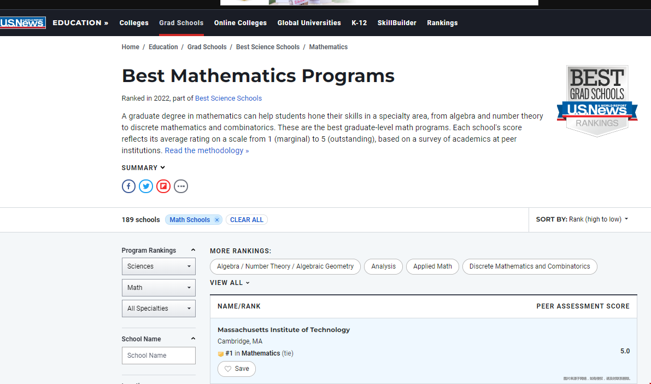
Task: Click the 5.0 peer assessment score
Action: (625, 351)
